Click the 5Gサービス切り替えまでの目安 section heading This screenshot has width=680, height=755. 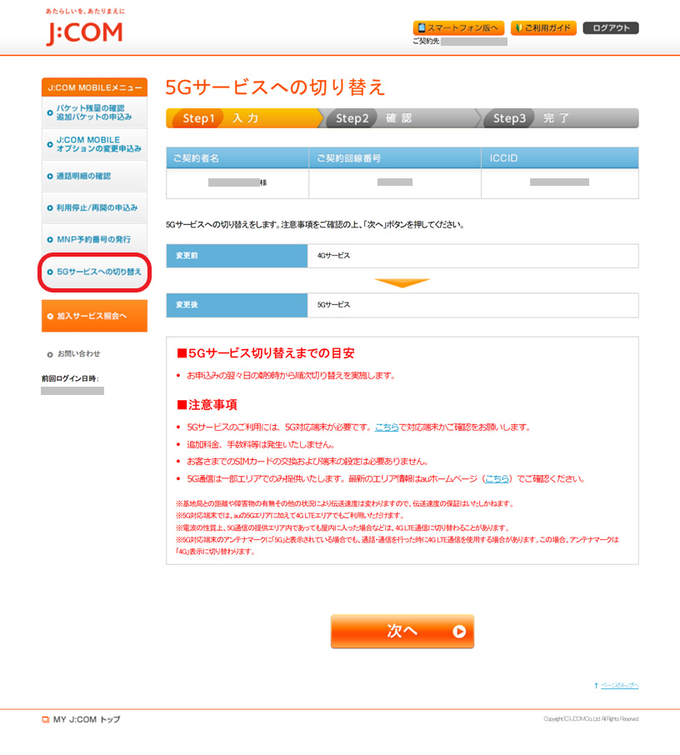pos(266,353)
